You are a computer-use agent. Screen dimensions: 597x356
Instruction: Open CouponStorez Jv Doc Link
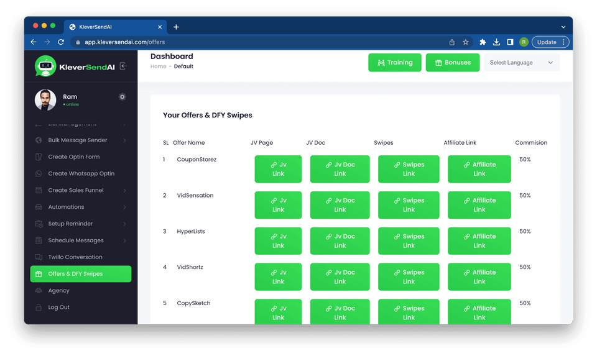(x=340, y=169)
